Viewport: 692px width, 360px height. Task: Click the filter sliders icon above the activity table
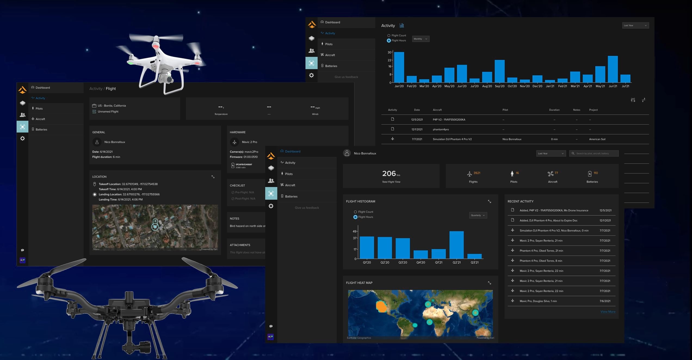pyautogui.click(x=633, y=100)
